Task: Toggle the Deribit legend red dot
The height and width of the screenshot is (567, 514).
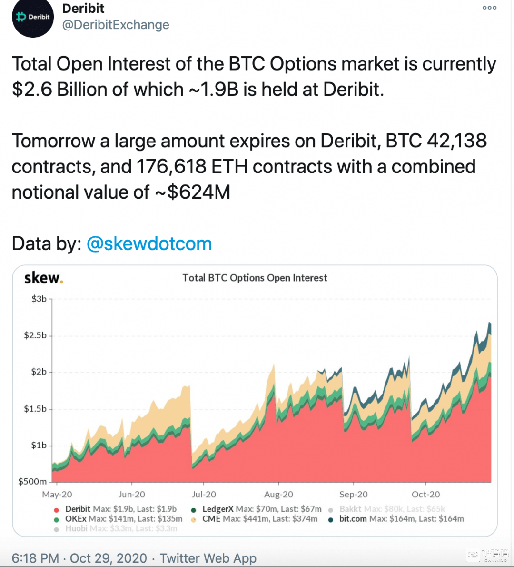Action: tap(57, 510)
